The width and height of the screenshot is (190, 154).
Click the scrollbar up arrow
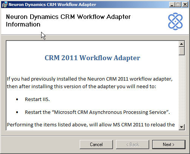(181, 44)
